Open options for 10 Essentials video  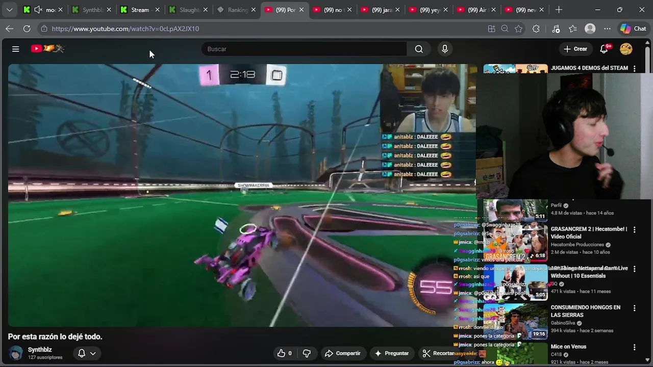634,269
